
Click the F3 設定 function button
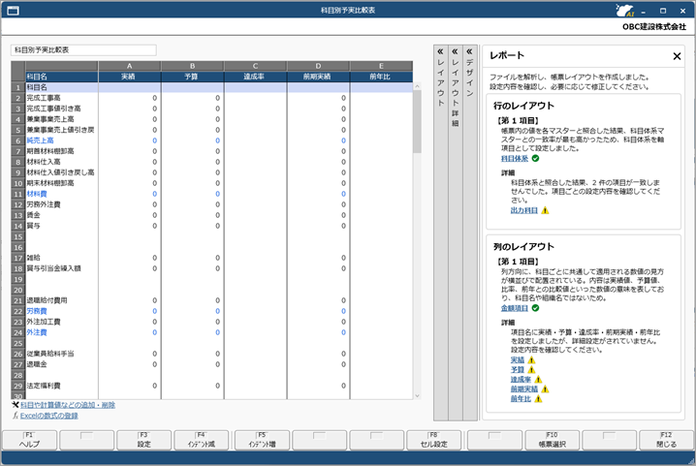[x=143, y=440]
